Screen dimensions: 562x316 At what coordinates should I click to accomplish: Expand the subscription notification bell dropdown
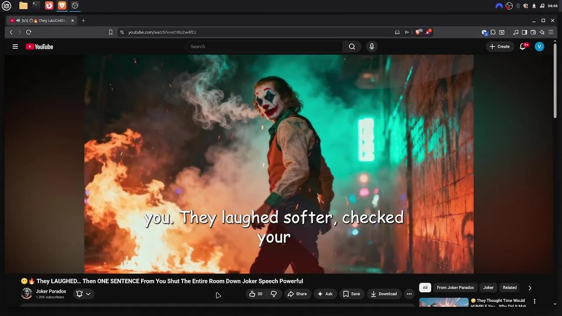point(83,294)
